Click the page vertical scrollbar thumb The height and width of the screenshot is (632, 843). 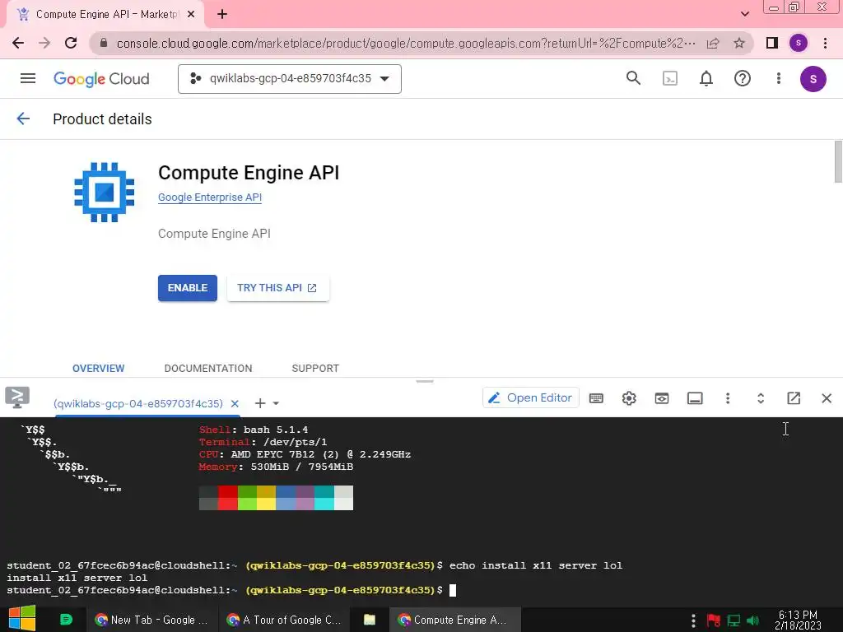point(838,162)
